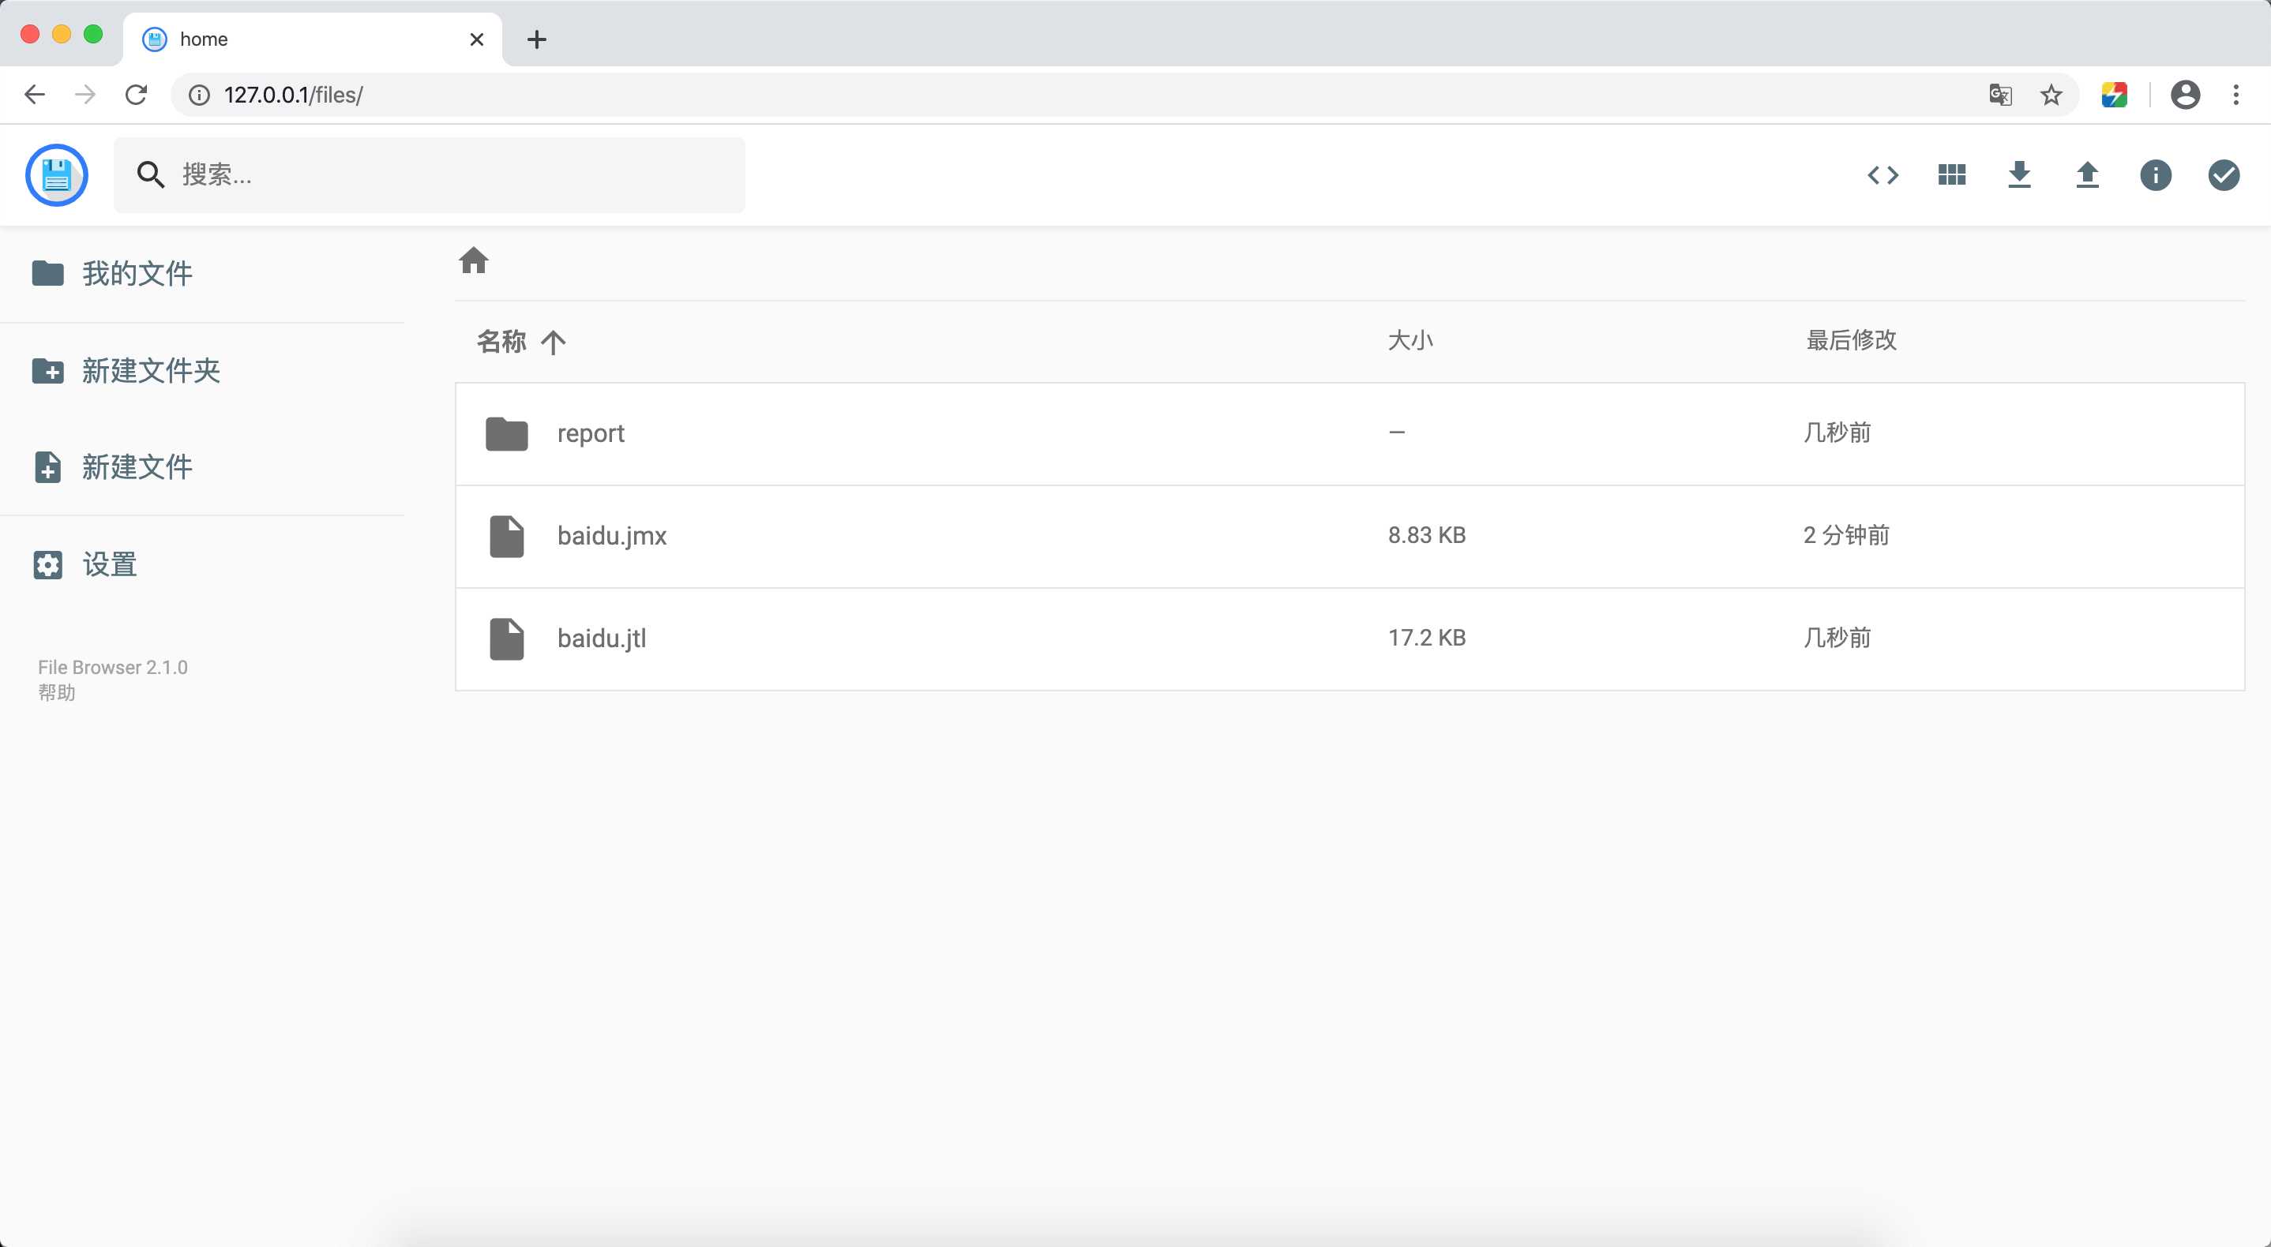Click the site information icon in the address bar

(x=199, y=94)
